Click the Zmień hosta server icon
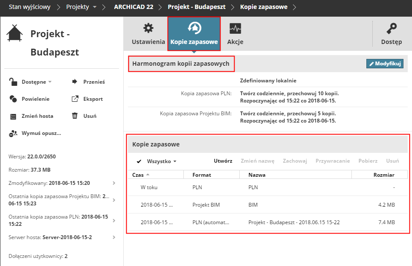Viewport: 412px width, 266px height. point(13,116)
